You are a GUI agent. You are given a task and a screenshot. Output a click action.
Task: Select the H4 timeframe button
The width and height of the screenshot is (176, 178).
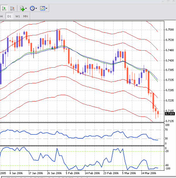2,16
